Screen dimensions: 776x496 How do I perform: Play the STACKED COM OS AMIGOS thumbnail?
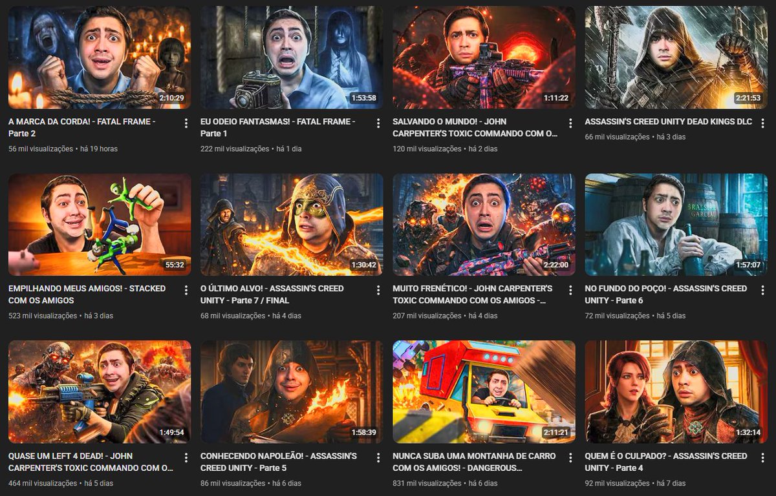100,225
